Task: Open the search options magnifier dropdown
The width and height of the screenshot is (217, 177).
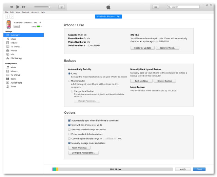Action: click(170, 7)
